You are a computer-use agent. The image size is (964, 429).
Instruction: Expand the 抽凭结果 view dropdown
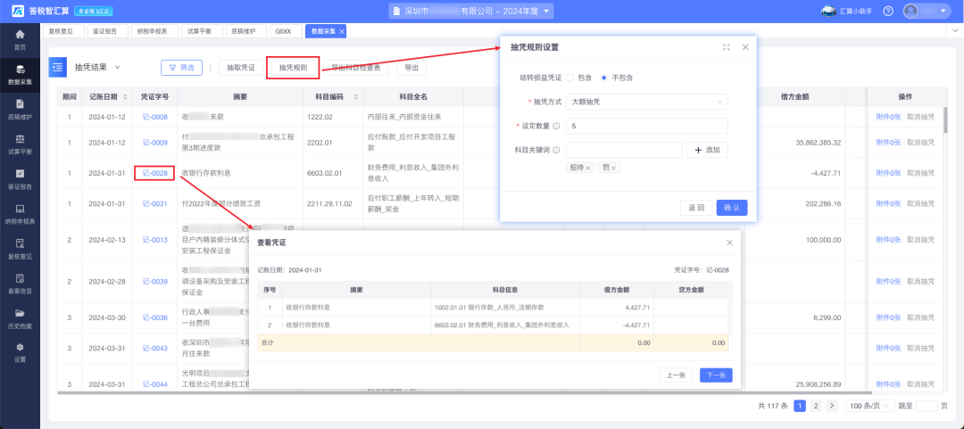(x=117, y=68)
